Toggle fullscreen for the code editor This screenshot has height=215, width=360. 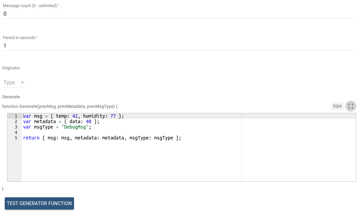[350, 106]
